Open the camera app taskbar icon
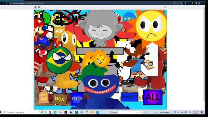Screen dimensions: 208x117 (82, 112)
